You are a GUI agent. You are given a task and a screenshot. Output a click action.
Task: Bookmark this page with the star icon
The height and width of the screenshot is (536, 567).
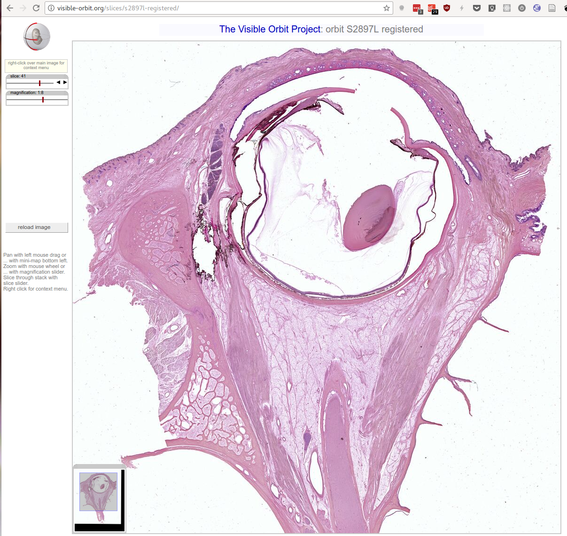(x=387, y=8)
